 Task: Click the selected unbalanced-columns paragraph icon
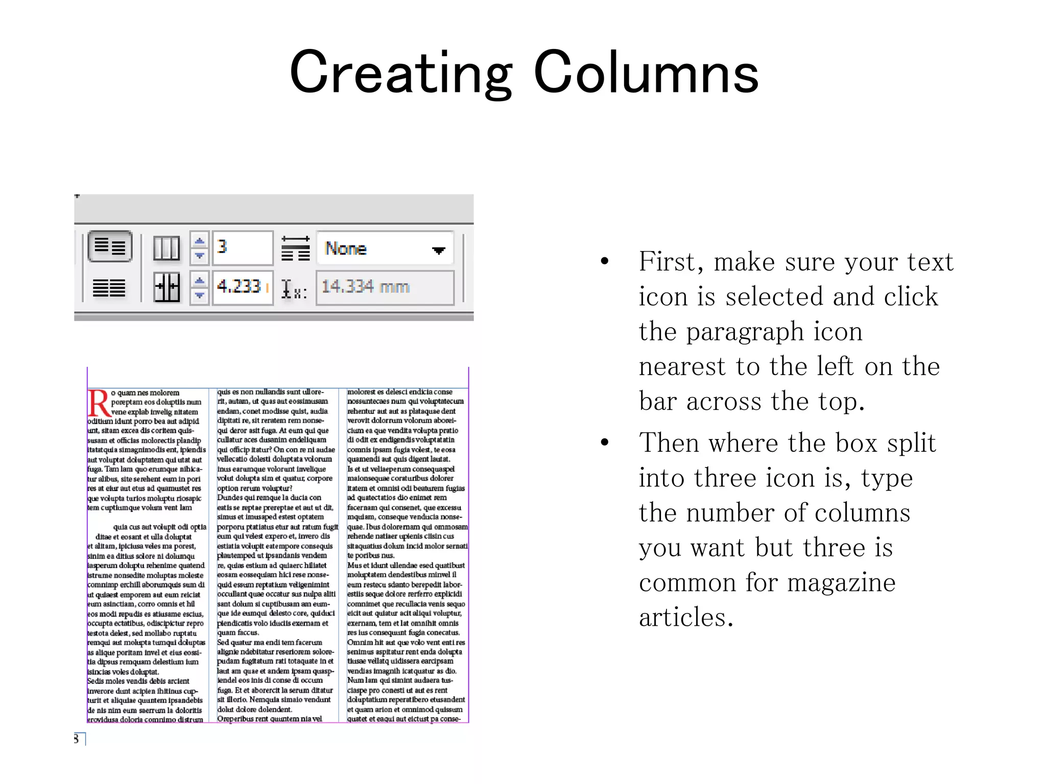(110, 247)
